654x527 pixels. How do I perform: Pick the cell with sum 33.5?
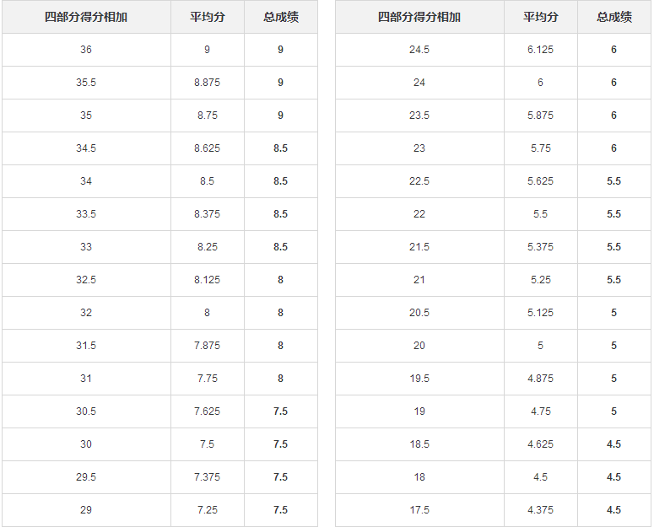coord(86,214)
